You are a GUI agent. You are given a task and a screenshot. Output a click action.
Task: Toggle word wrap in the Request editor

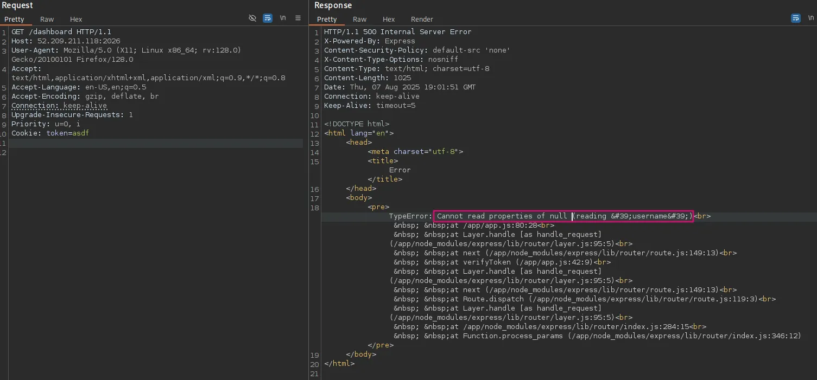(267, 18)
